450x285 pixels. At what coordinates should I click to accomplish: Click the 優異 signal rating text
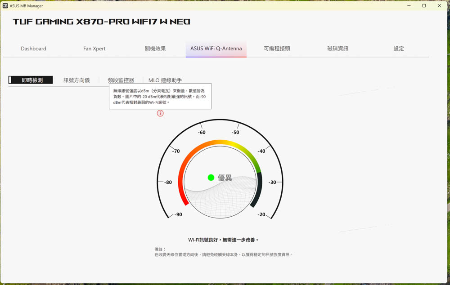225,178
